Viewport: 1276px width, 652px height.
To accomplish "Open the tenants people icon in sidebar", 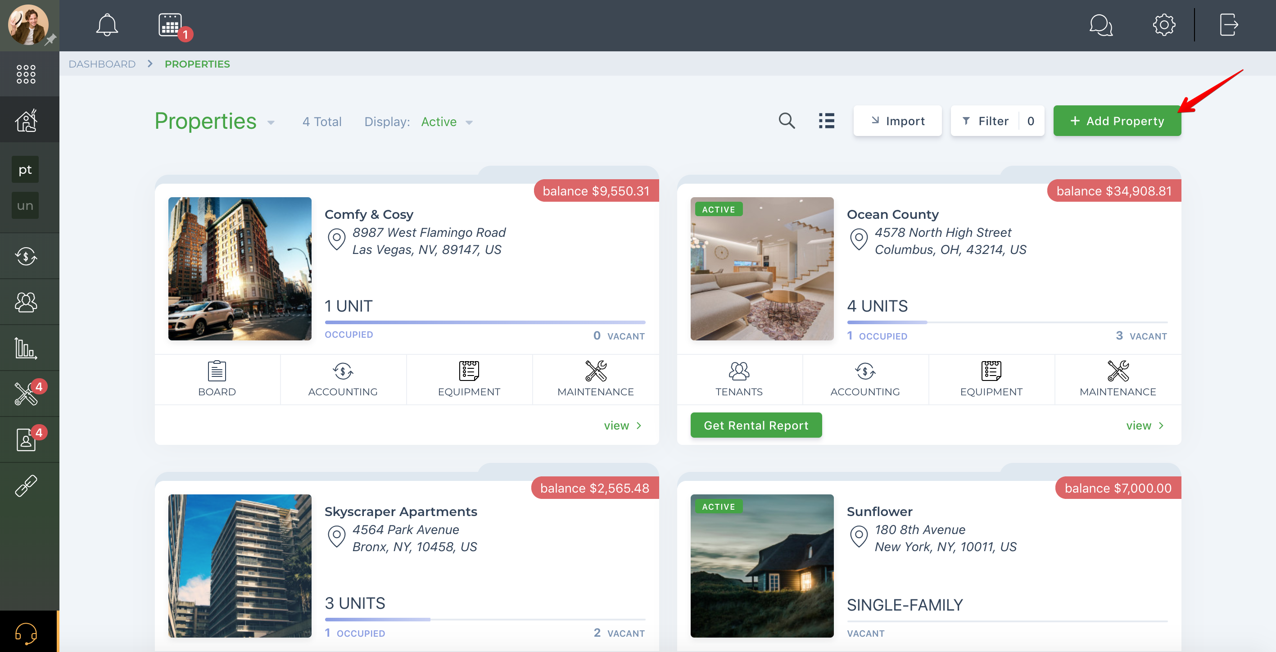I will (x=26, y=302).
